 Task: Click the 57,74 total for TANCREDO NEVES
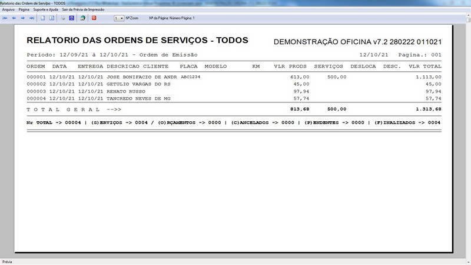click(x=433, y=98)
